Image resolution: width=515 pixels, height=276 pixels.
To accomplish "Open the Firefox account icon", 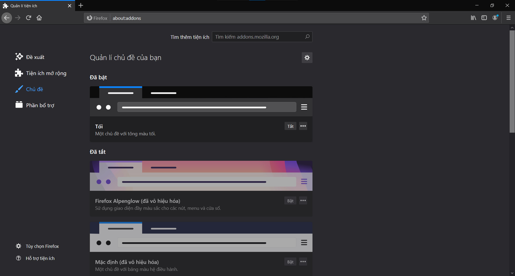I will pyautogui.click(x=495, y=18).
